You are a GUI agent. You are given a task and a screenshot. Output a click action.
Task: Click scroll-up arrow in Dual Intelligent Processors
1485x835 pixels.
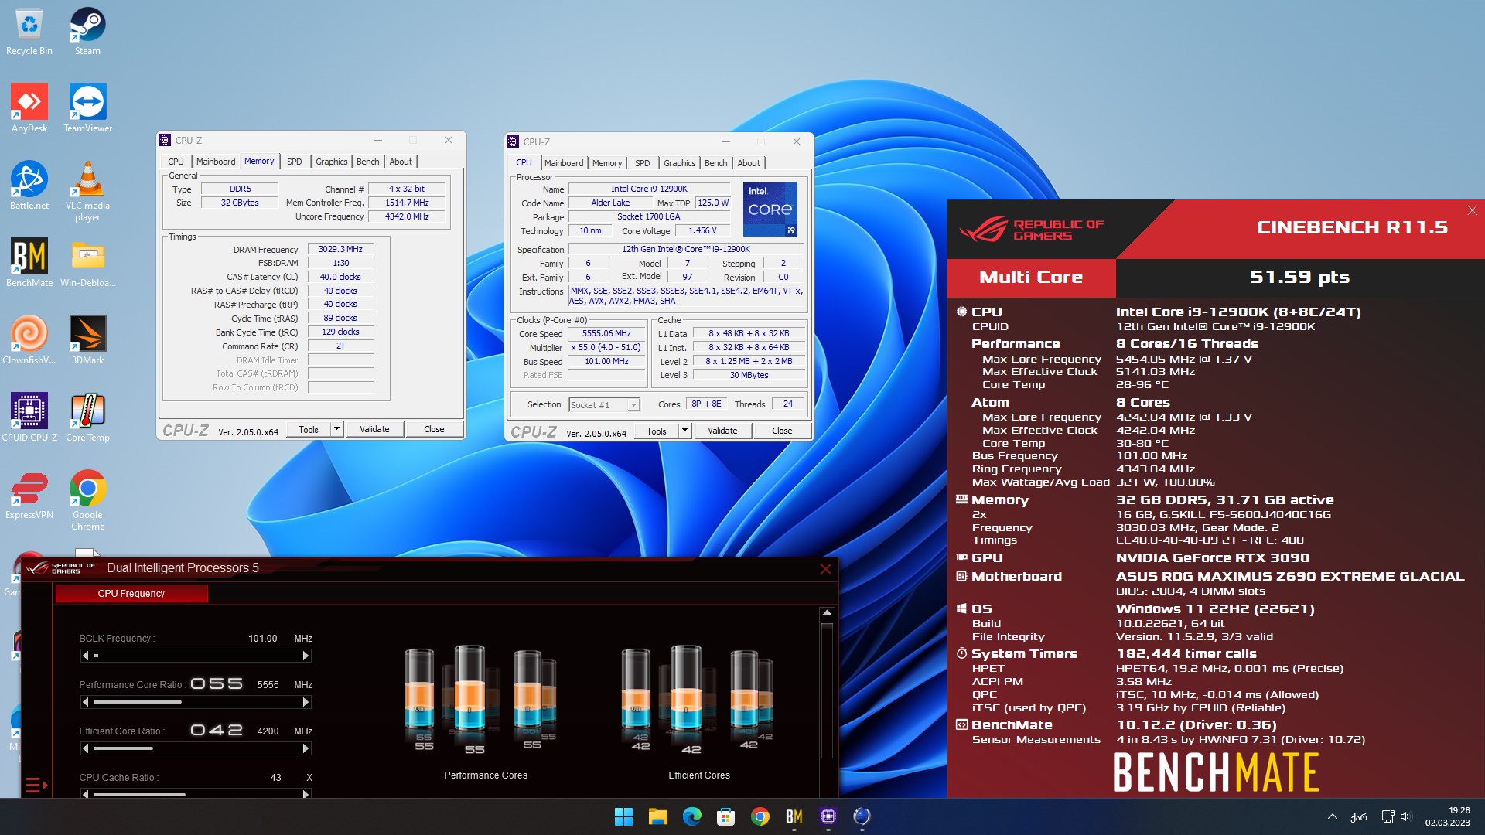(827, 613)
